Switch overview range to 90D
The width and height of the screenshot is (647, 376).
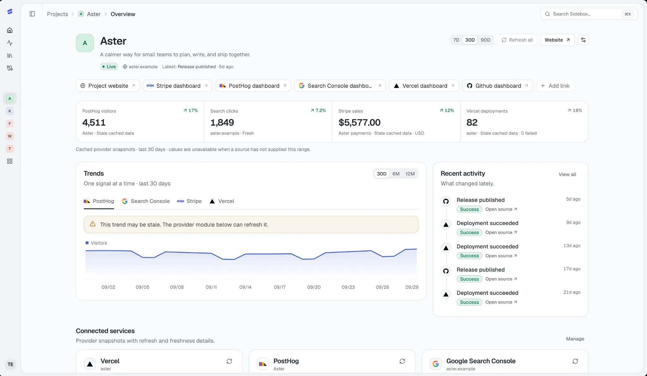[486, 40]
